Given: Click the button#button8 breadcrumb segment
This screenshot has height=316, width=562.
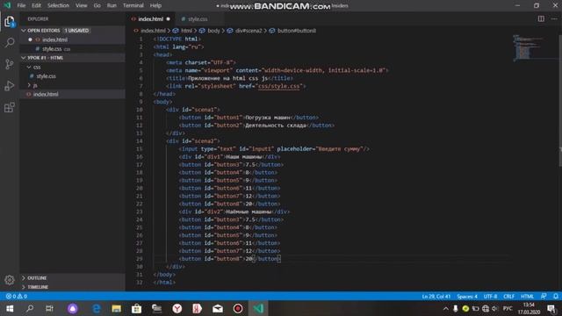Looking at the screenshot, I should [297, 31].
